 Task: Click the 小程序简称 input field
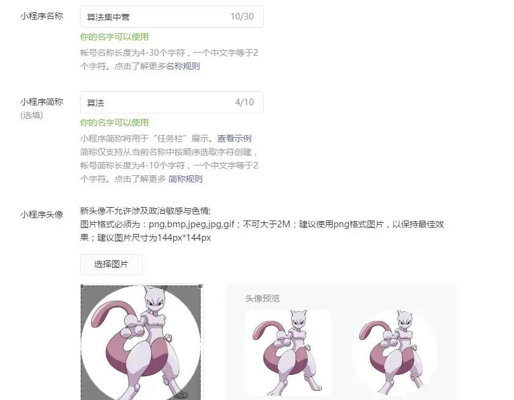(172, 102)
